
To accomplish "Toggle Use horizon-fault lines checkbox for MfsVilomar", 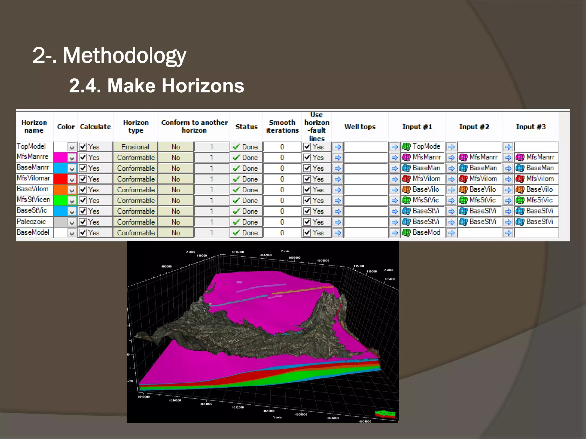I will pyautogui.click(x=307, y=179).
